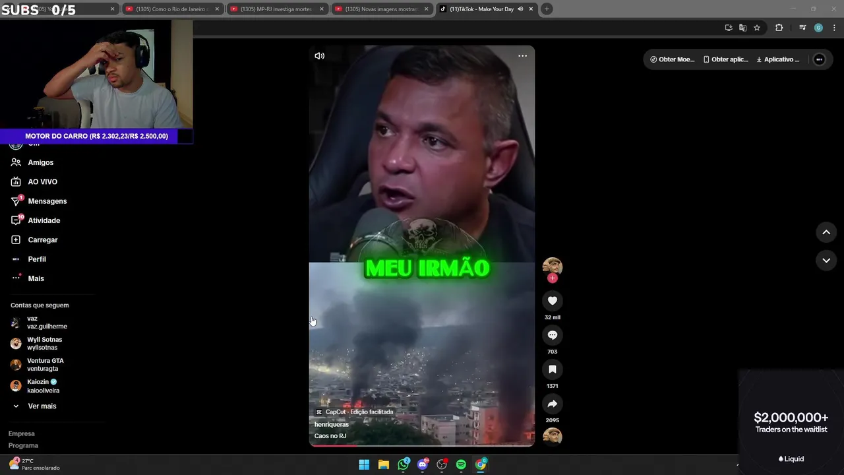The width and height of the screenshot is (844, 475).
Task: Click Aplicativo download button
Action: click(778, 59)
